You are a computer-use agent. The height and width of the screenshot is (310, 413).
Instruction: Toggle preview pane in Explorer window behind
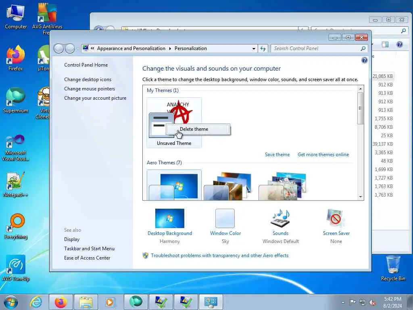[385, 44]
